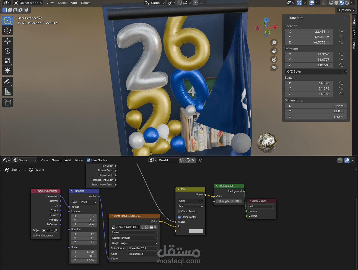The image size is (358, 270).
Task: Open the viewport Add menu
Action: click(x=74, y=3)
